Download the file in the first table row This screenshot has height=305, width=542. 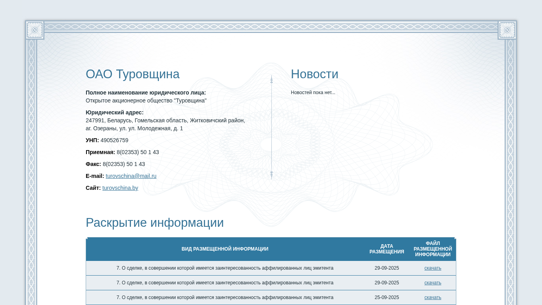[432, 268]
